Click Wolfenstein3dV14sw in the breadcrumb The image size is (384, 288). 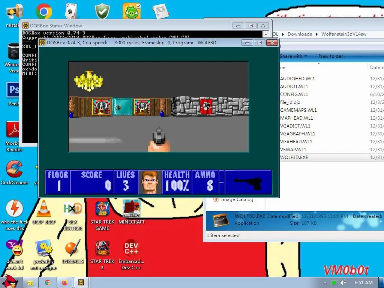coord(343,34)
